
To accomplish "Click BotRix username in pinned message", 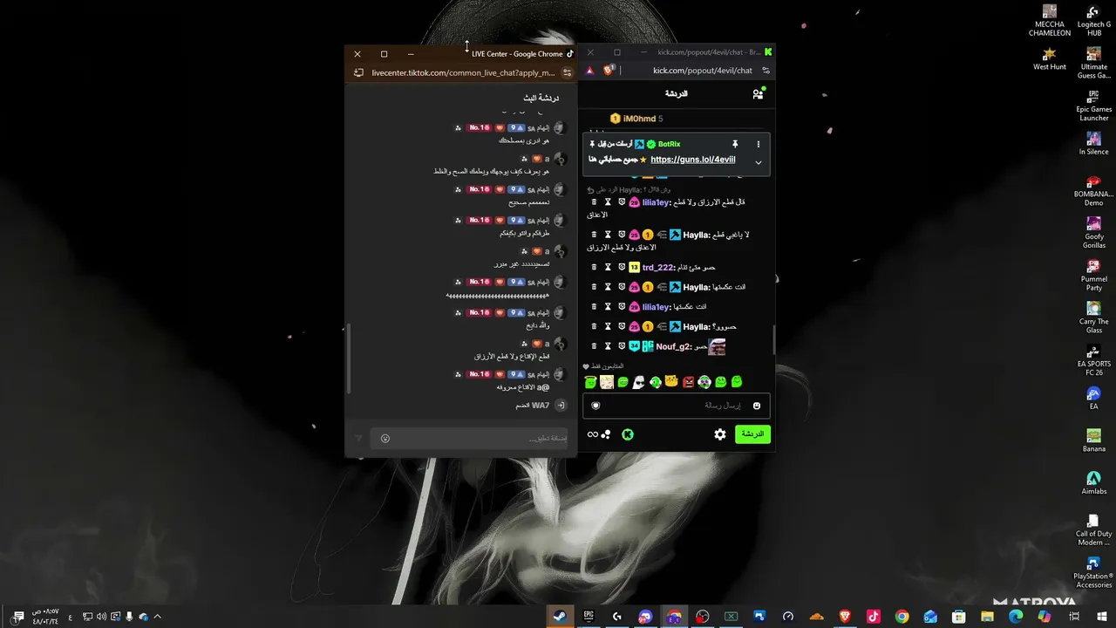I will click(670, 144).
